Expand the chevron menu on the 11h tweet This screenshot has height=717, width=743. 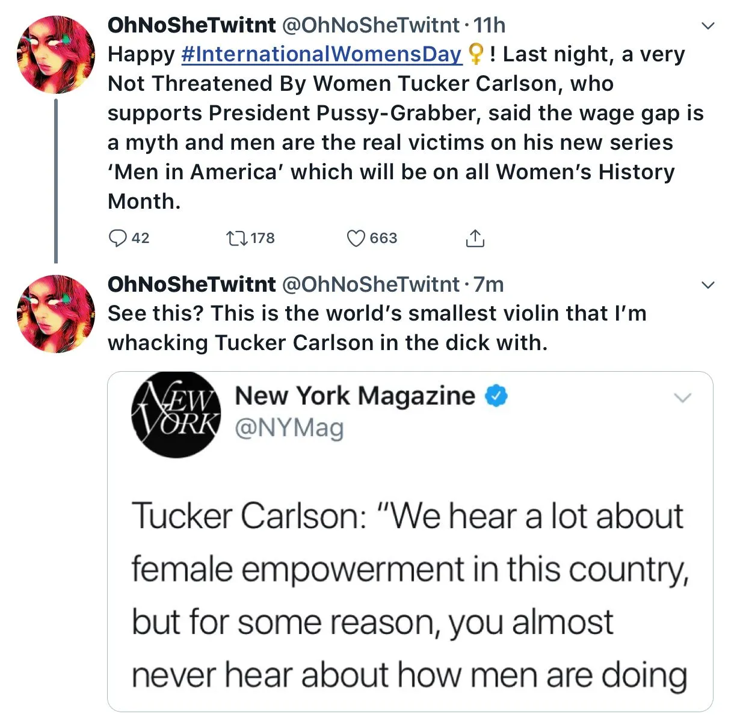coord(709,26)
